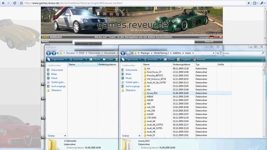
Task: Sort by Größe column in Autos window
Action: click(224, 65)
